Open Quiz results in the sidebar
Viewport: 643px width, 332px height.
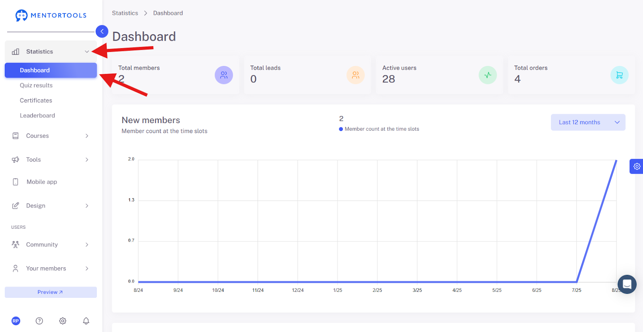36,85
